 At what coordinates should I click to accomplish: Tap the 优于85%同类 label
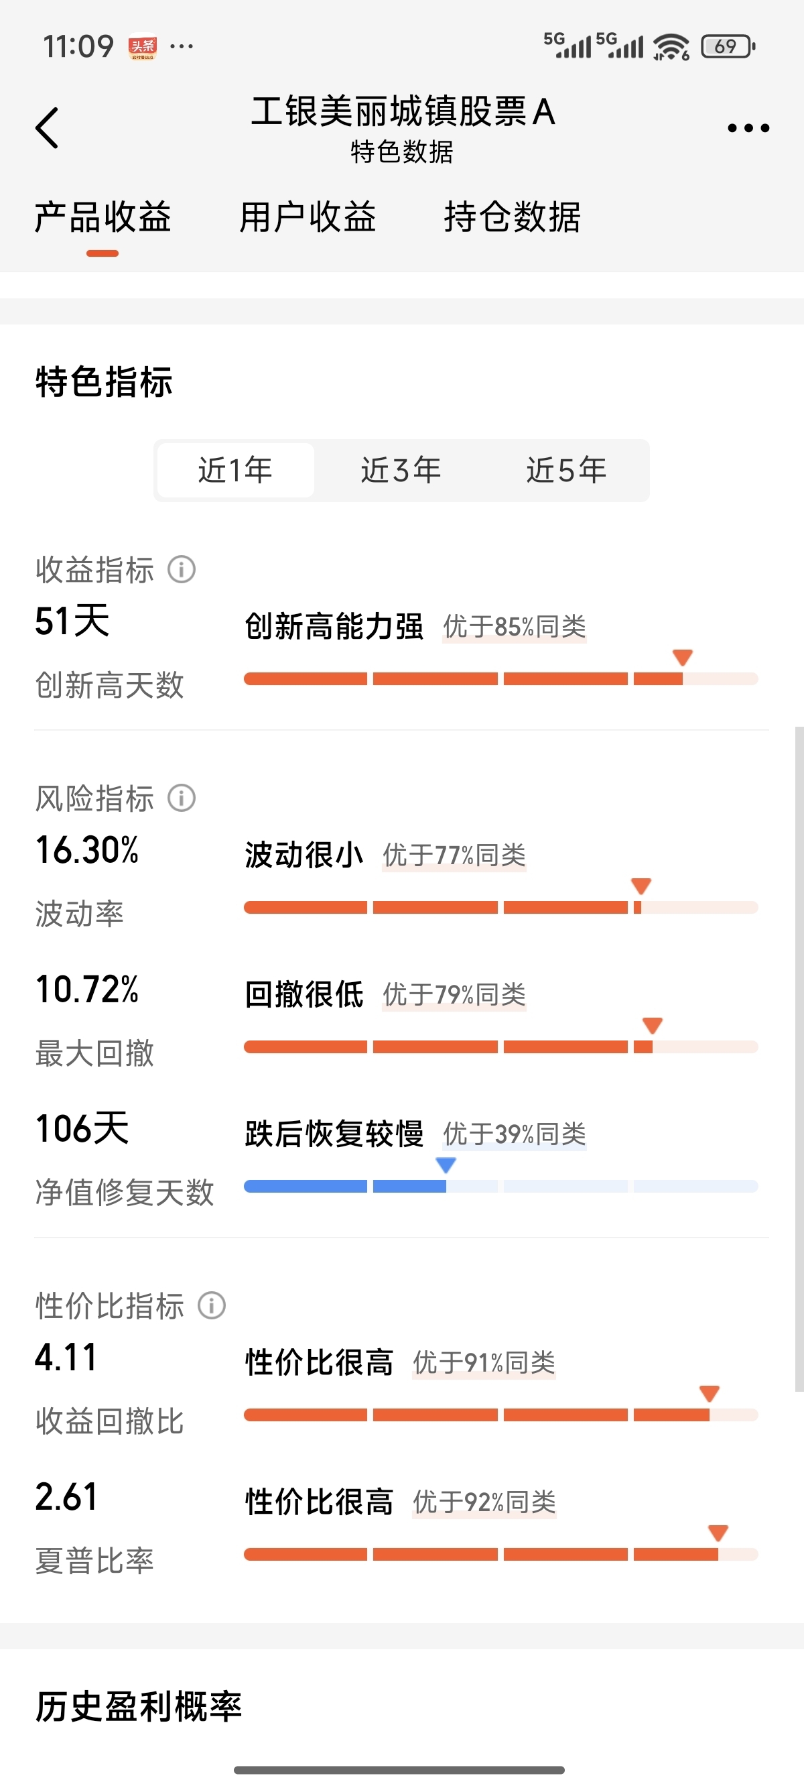pos(515,627)
